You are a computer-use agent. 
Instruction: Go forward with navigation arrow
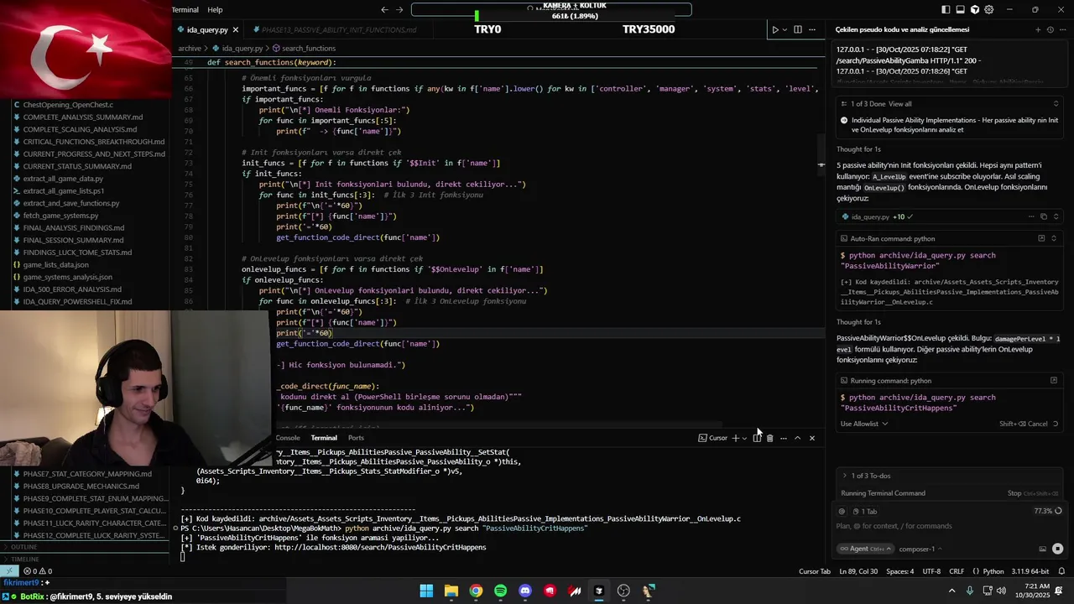point(399,10)
